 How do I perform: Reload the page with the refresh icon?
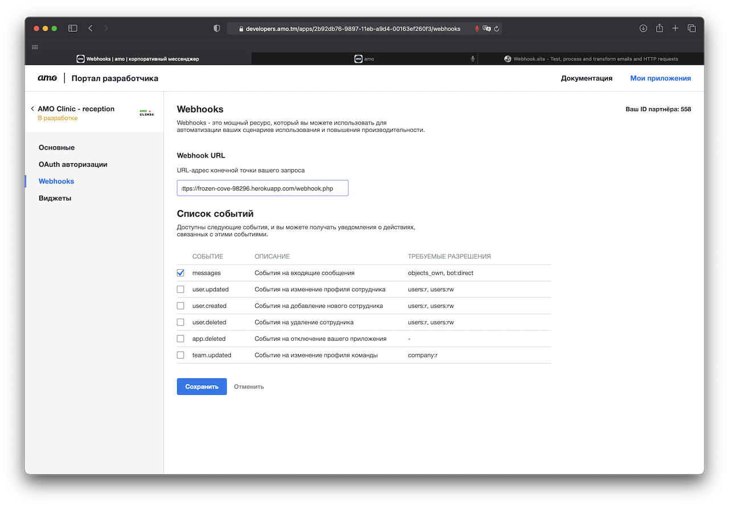click(497, 29)
